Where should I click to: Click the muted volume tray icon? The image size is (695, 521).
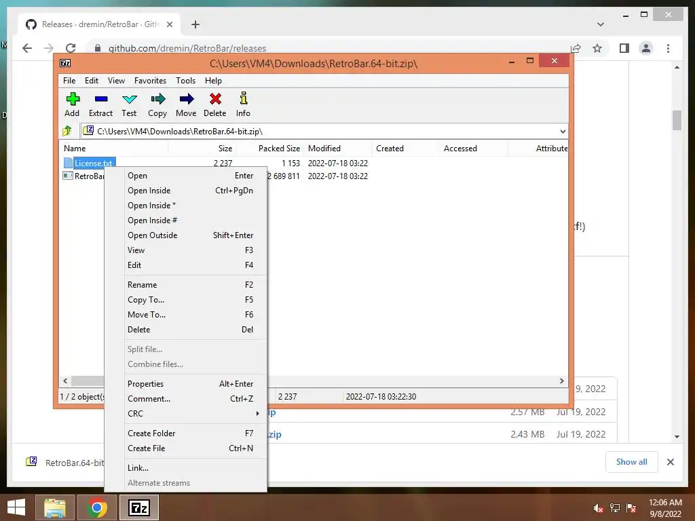599,508
